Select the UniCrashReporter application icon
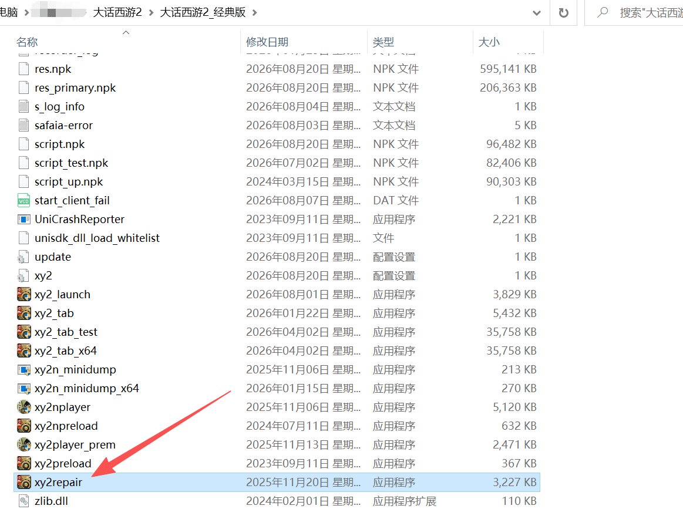This screenshot has height=509, width=683. click(24, 219)
